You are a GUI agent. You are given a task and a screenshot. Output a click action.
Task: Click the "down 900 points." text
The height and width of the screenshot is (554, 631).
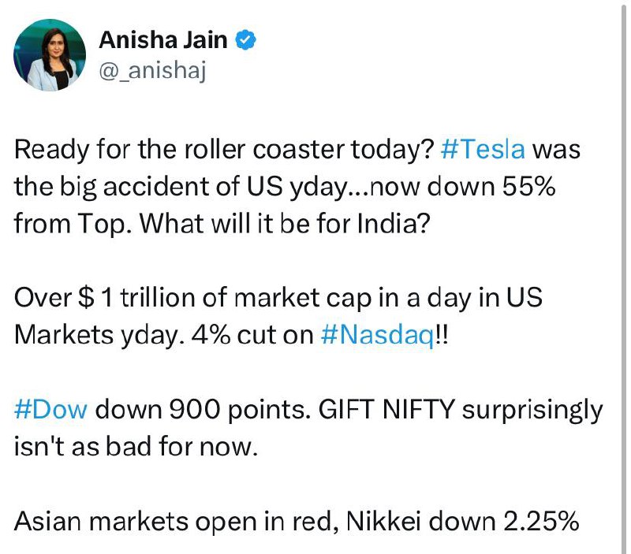pos(203,410)
